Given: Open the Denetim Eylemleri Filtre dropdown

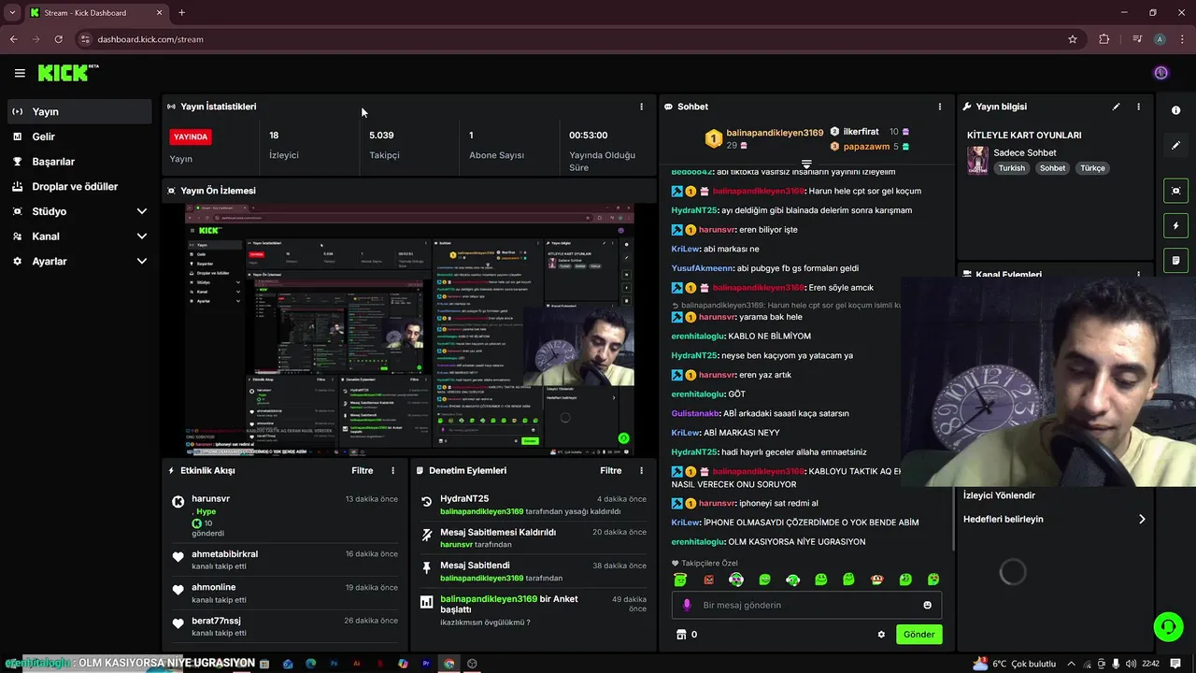Looking at the screenshot, I should point(610,471).
